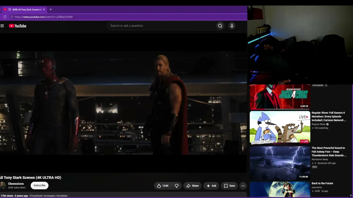The height and width of the screenshot is (198, 353).
Task: Click the video title All Tony Stark Scenes
Action: point(30,178)
